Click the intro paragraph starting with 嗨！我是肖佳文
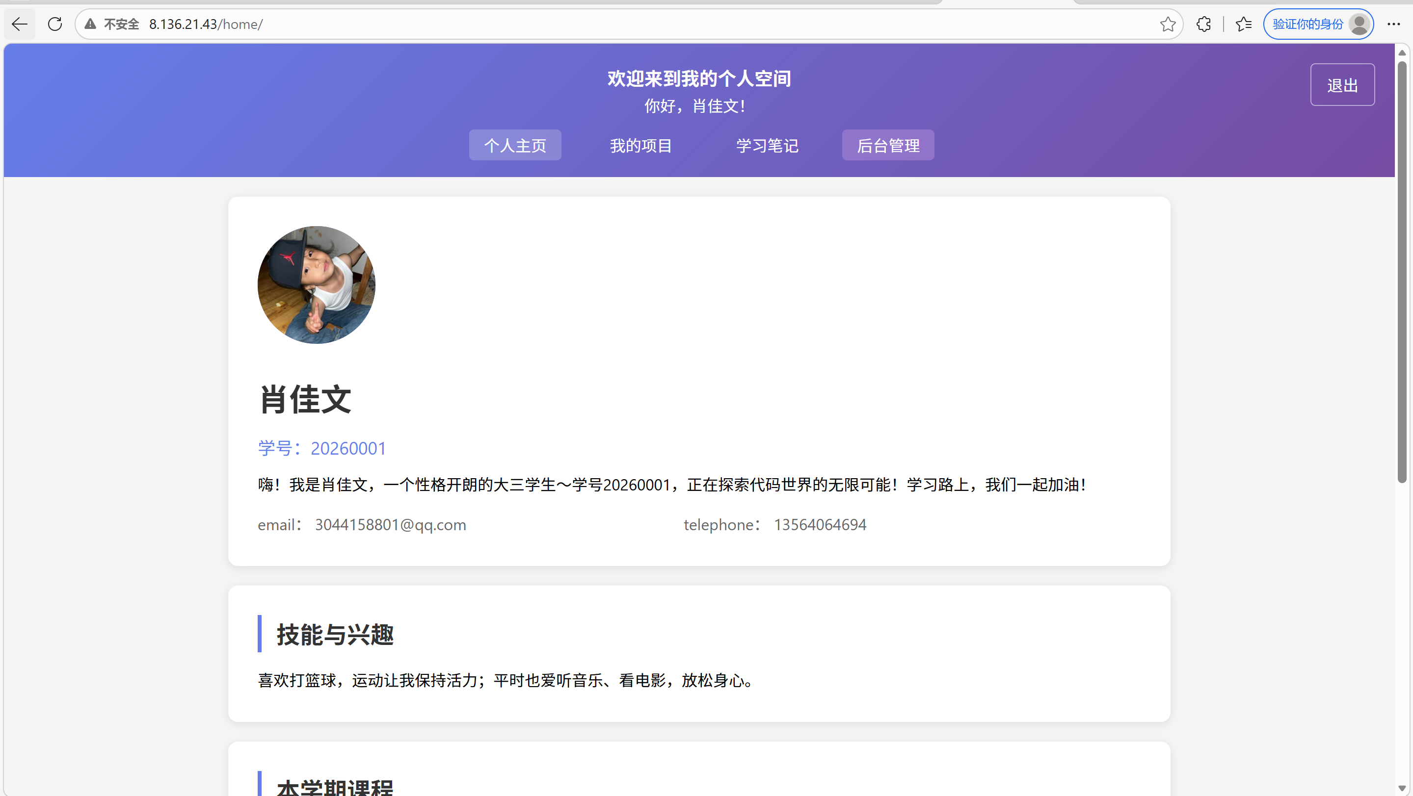 [672, 485]
